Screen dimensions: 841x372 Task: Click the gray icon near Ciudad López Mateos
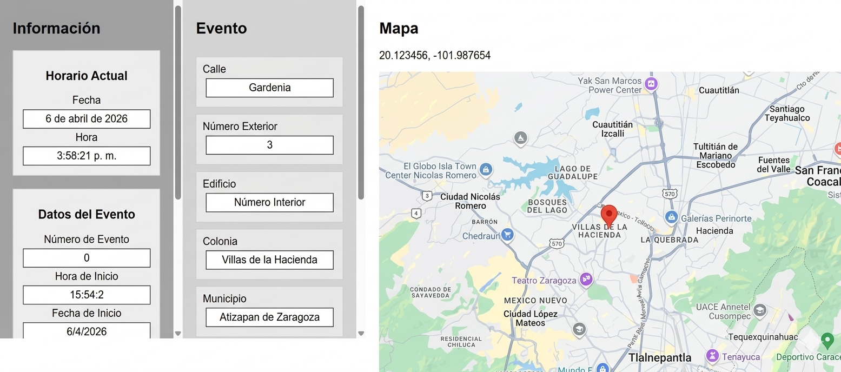click(x=579, y=330)
